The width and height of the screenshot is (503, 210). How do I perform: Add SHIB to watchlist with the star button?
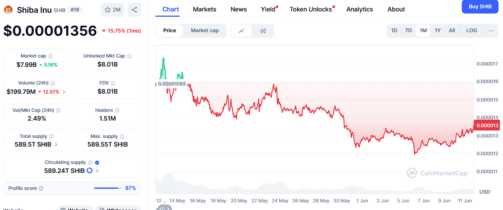coord(112,10)
